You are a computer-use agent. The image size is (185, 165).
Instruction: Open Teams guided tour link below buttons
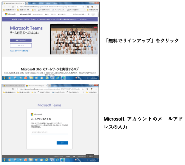(x=20, y=51)
